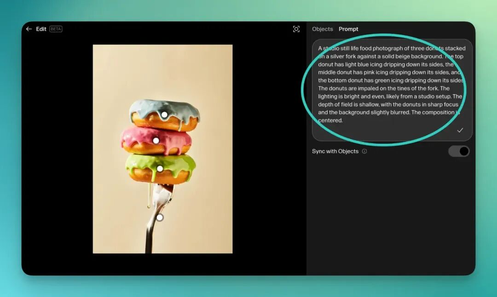Click the object scan frame icon

pyautogui.click(x=296, y=29)
